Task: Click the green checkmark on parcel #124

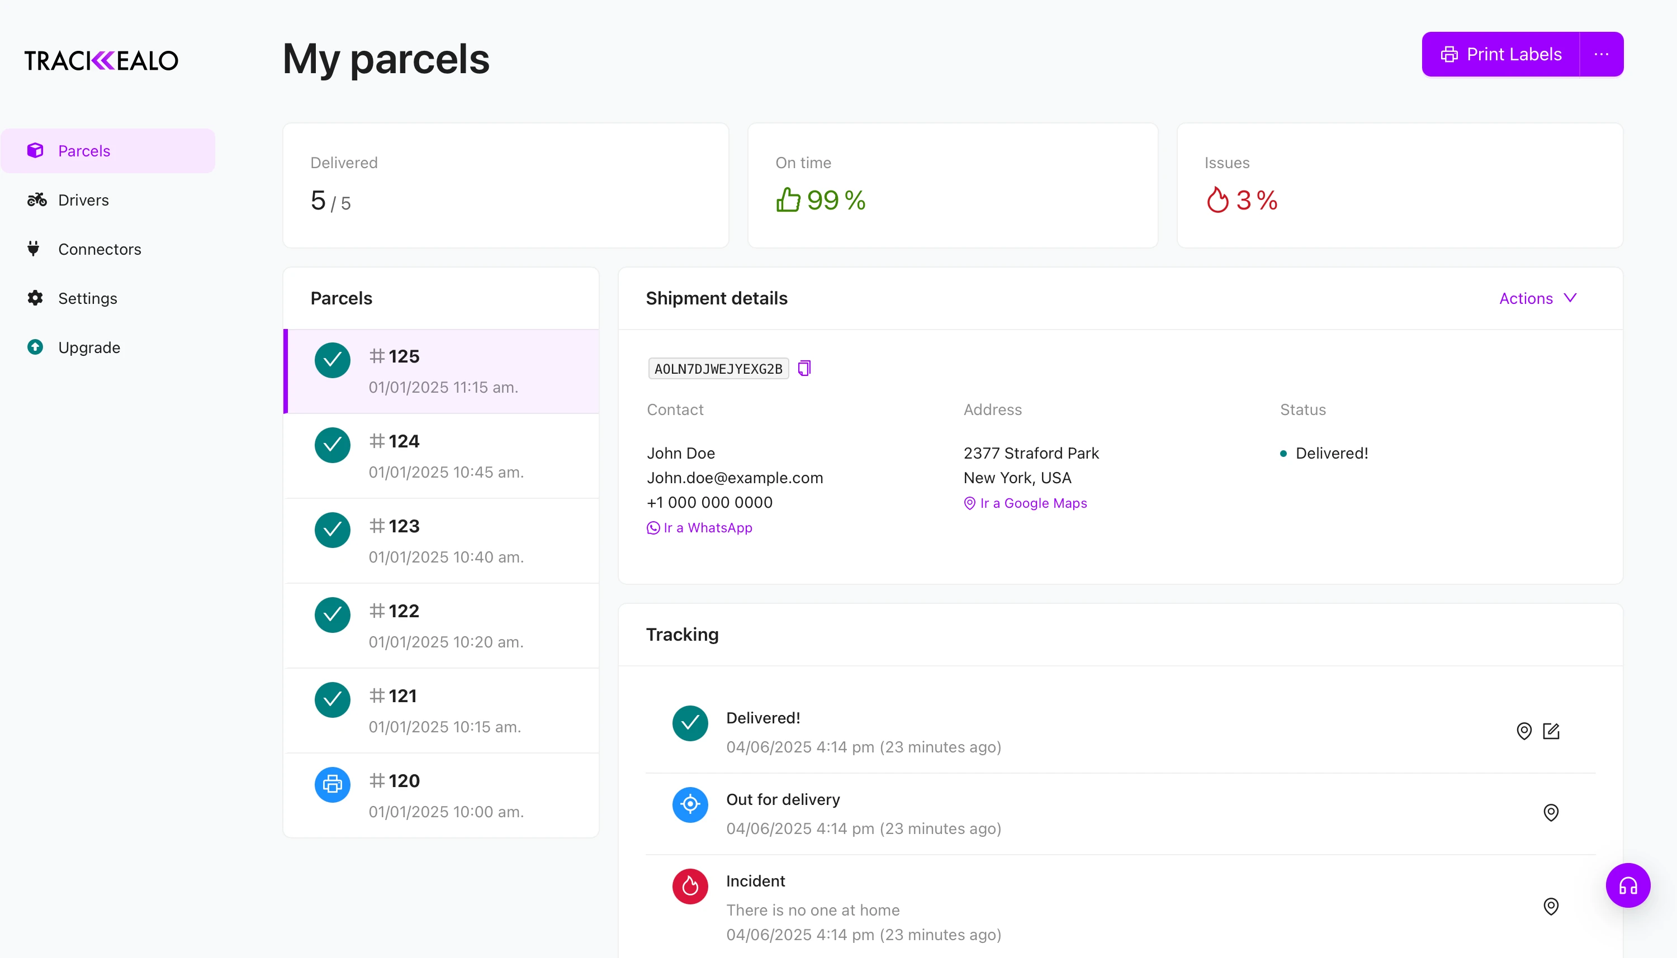Action: tap(333, 445)
